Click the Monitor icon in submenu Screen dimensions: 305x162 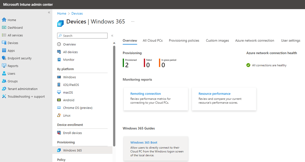click(59, 59)
